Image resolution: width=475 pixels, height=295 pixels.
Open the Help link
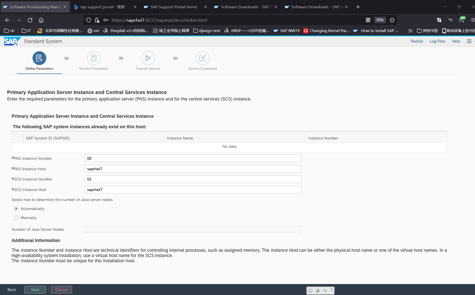456,41
